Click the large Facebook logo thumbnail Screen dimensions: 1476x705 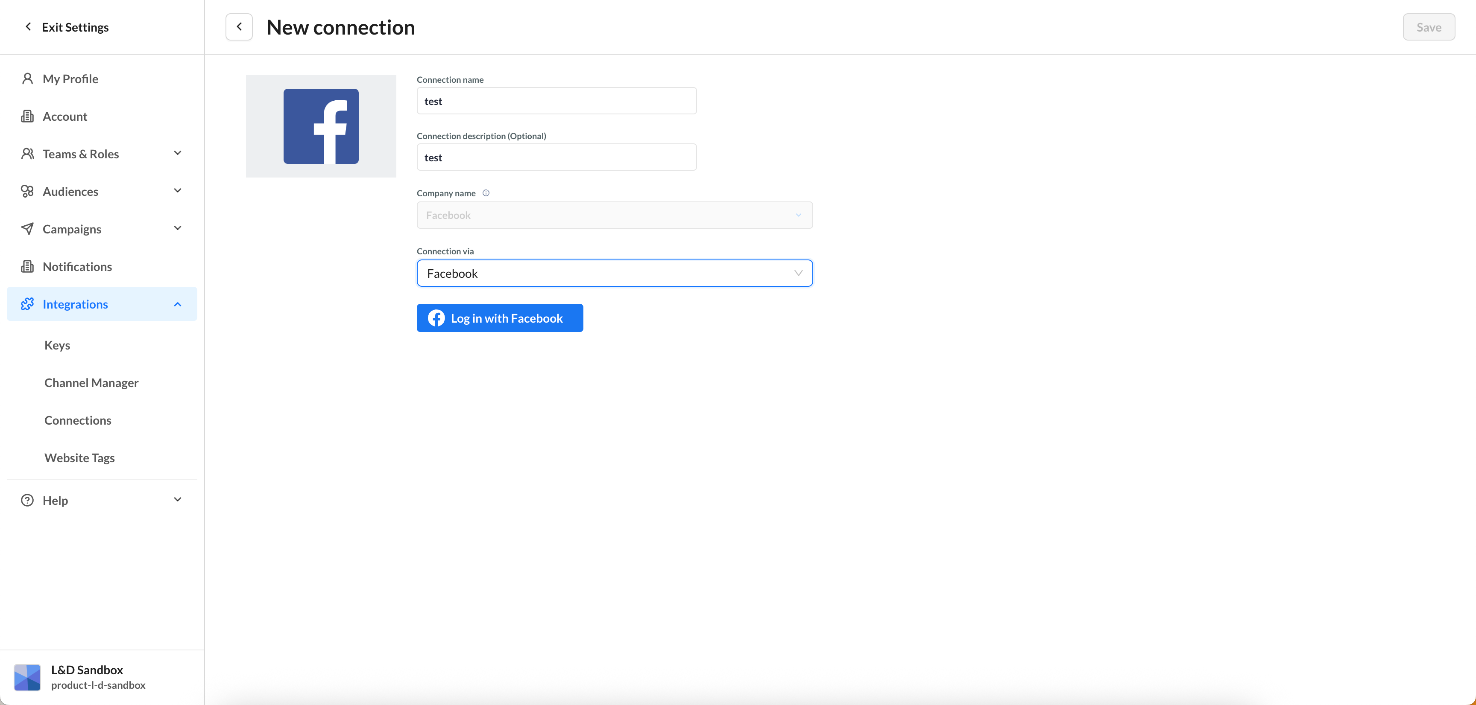click(x=321, y=126)
